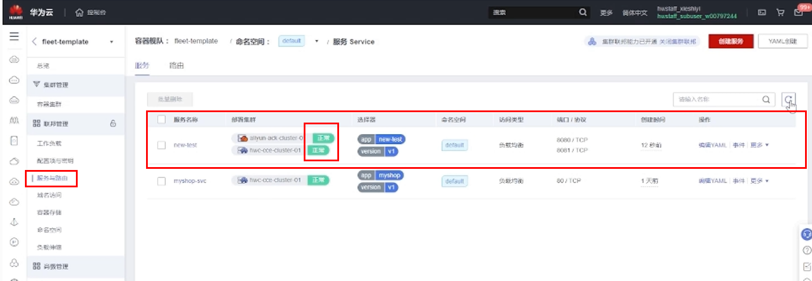This screenshot has height=281, width=812.
Task: Switch to the 服务 tab
Action: click(x=142, y=65)
